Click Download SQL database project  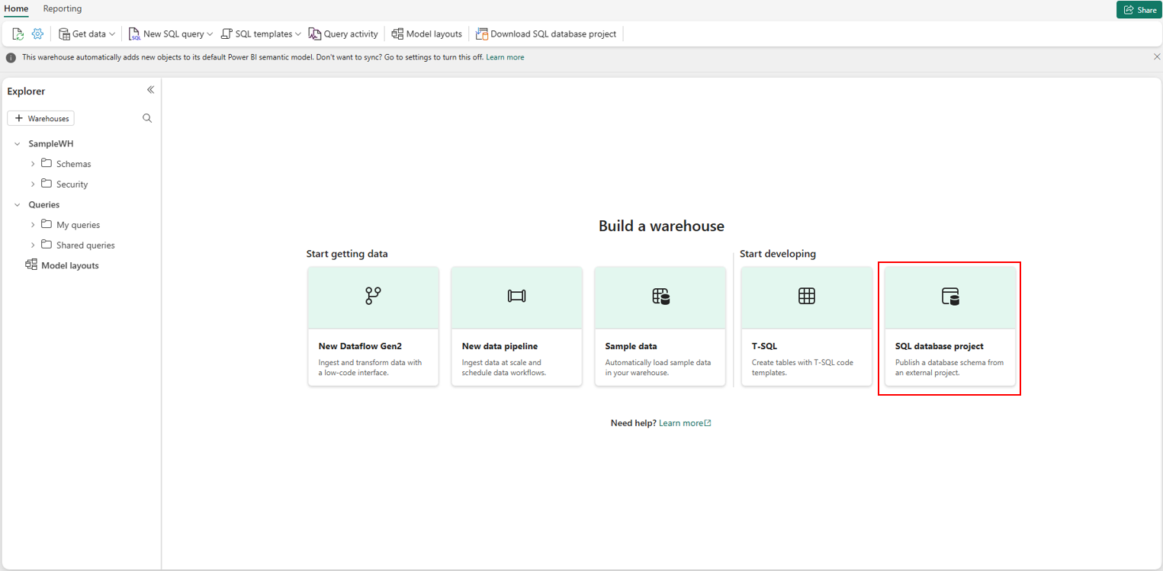tap(546, 34)
